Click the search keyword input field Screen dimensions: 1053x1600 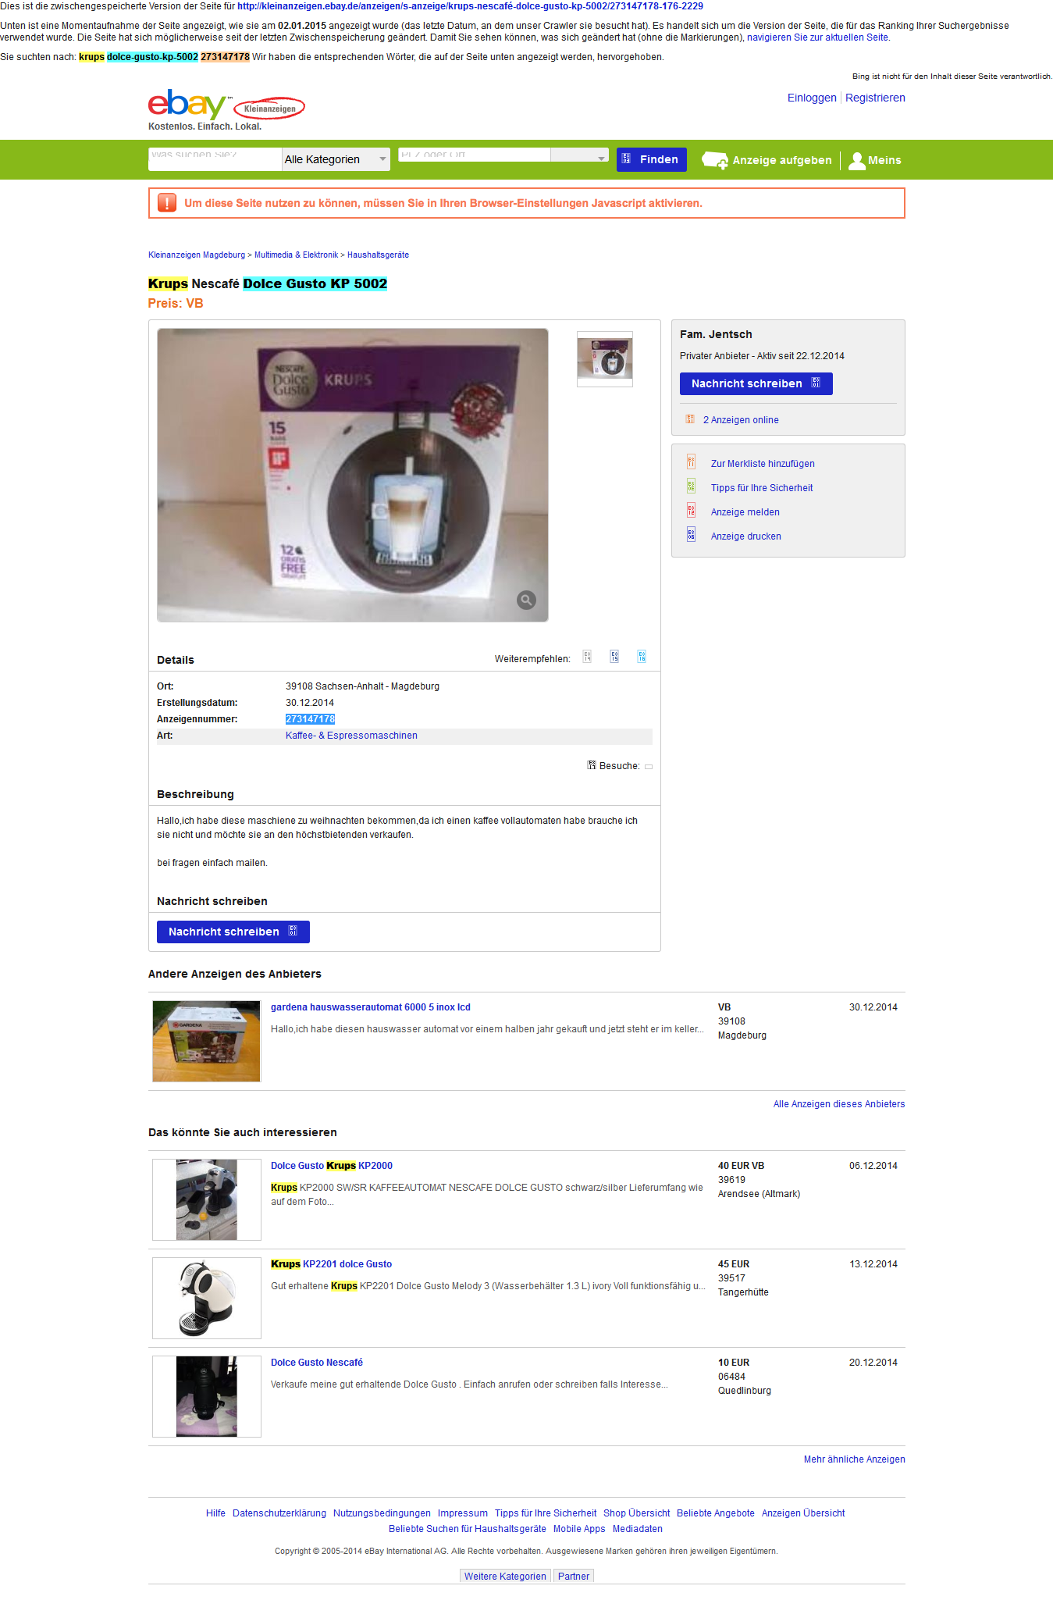tap(215, 156)
